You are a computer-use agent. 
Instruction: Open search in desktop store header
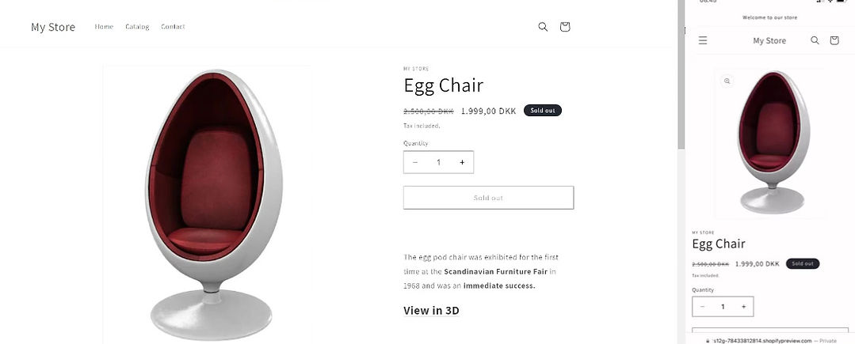(x=543, y=27)
